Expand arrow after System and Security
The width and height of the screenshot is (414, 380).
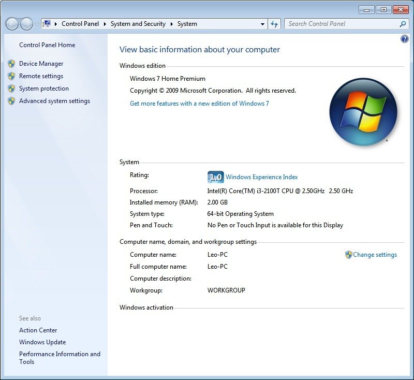(172, 24)
